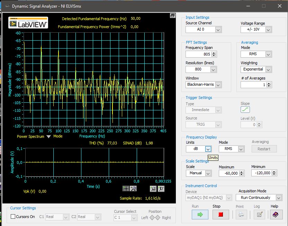288x226 pixels.
Task: Toggle the rising Slope trigger button
Action: [x=245, y=110]
